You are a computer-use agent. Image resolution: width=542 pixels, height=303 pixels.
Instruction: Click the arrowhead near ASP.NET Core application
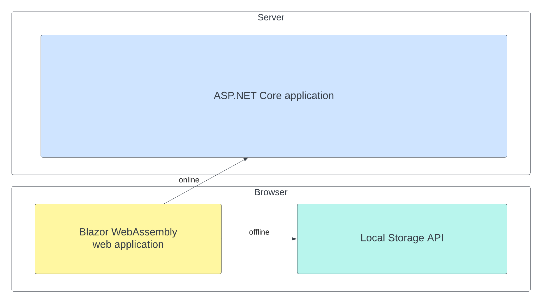coord(246,159)
